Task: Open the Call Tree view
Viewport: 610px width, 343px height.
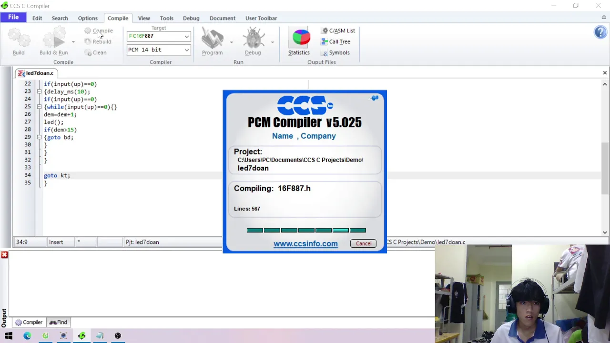Action: pos(336,41)
